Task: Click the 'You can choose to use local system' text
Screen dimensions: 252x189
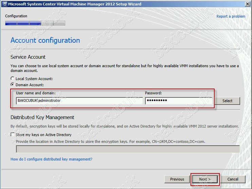Action: 125,68
